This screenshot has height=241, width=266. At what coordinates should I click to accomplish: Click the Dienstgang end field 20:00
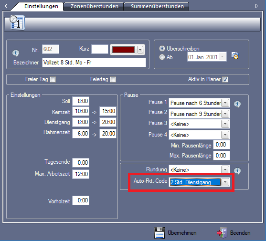pyautogui.click(x=108, y=122)
